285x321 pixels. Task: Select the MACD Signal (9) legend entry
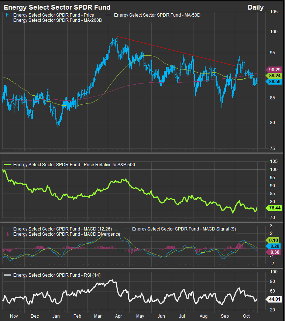184,229
